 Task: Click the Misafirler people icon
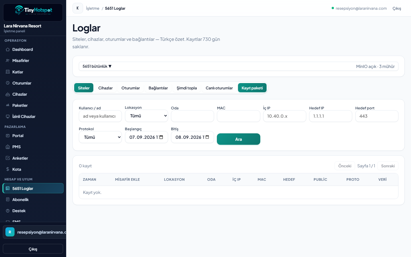(8, 61)
